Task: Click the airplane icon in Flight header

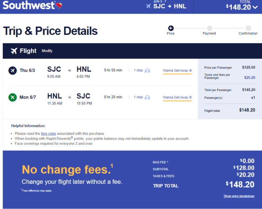Action: 14,51
